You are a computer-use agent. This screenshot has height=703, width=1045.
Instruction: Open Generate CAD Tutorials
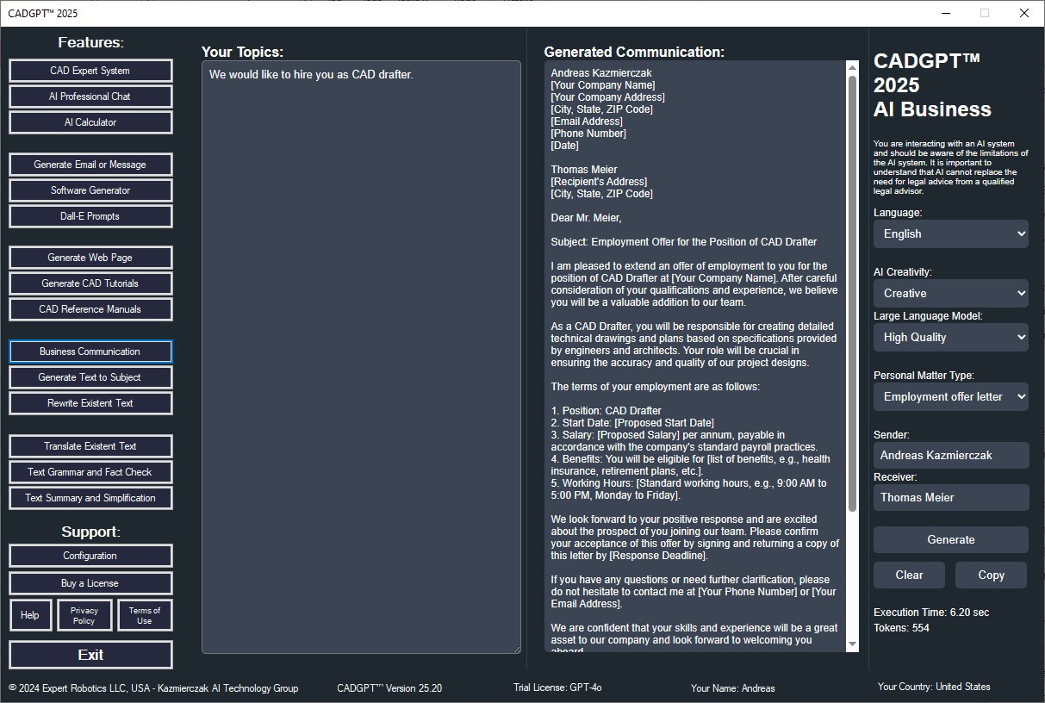(x=90, y=283)
